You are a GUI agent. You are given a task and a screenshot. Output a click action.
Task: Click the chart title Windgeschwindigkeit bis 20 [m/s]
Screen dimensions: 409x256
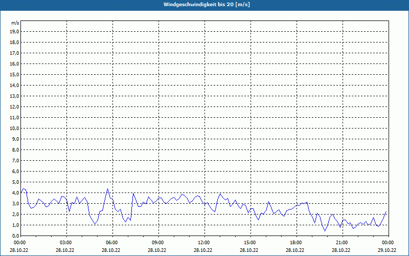click(207, 5)
